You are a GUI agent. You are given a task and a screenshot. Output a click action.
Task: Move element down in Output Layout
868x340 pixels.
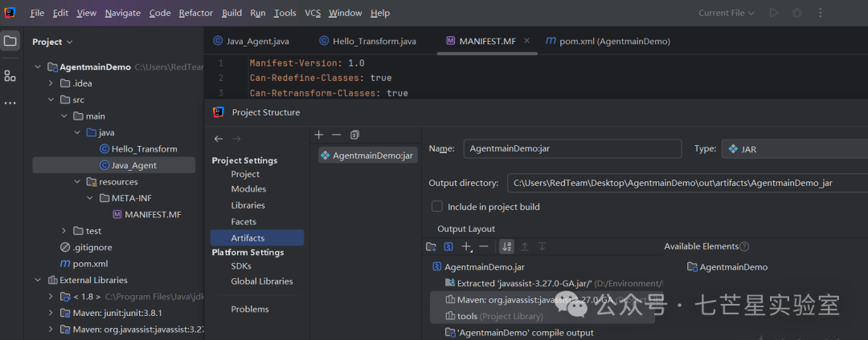[x=542, y=247]
